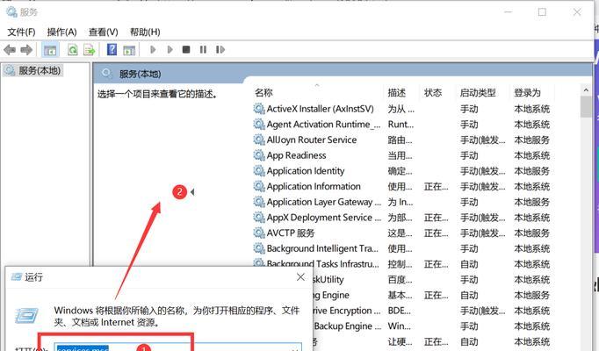Select 服务(本地) in the left tree
Screen dimensions: 599x351
coord(40,70)
